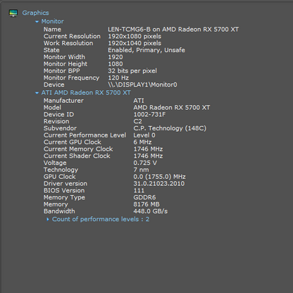Select the C2 revision value
The width and height of the screenshot is (293, 293).
pyautogui.click(x=137, y=122)
